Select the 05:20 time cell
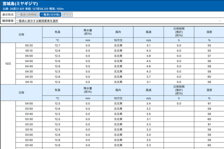Viewport: 224px width, 149px height. (x=29, y=45)
